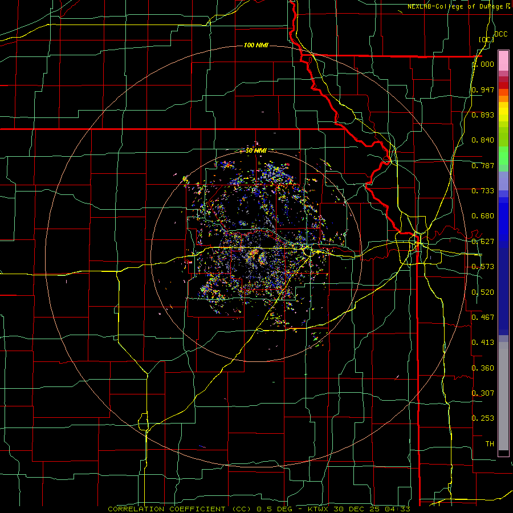This screenshot has width=513, height=513.
Task: Click the 0.840 color scale label
Action: pyautogui.click(x=483, y=140)
